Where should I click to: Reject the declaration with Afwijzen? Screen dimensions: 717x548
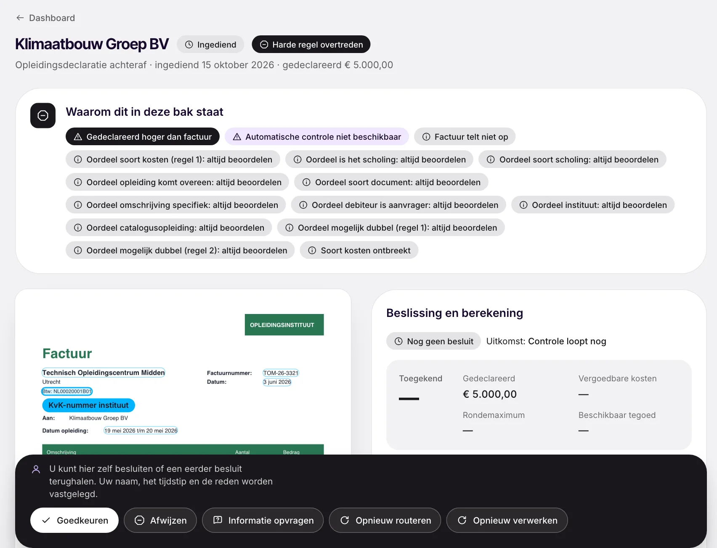coord(160,520)
